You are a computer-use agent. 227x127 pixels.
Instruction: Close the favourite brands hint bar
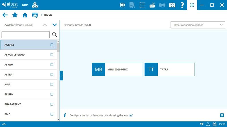click(x=222, y=115)
